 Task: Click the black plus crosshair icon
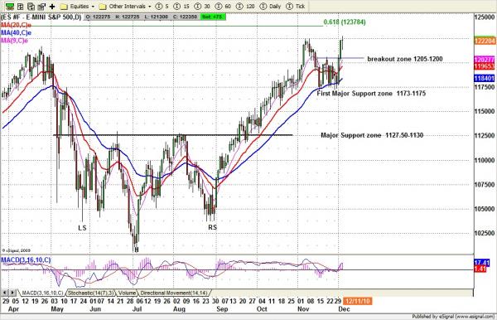tap(52, 7)
